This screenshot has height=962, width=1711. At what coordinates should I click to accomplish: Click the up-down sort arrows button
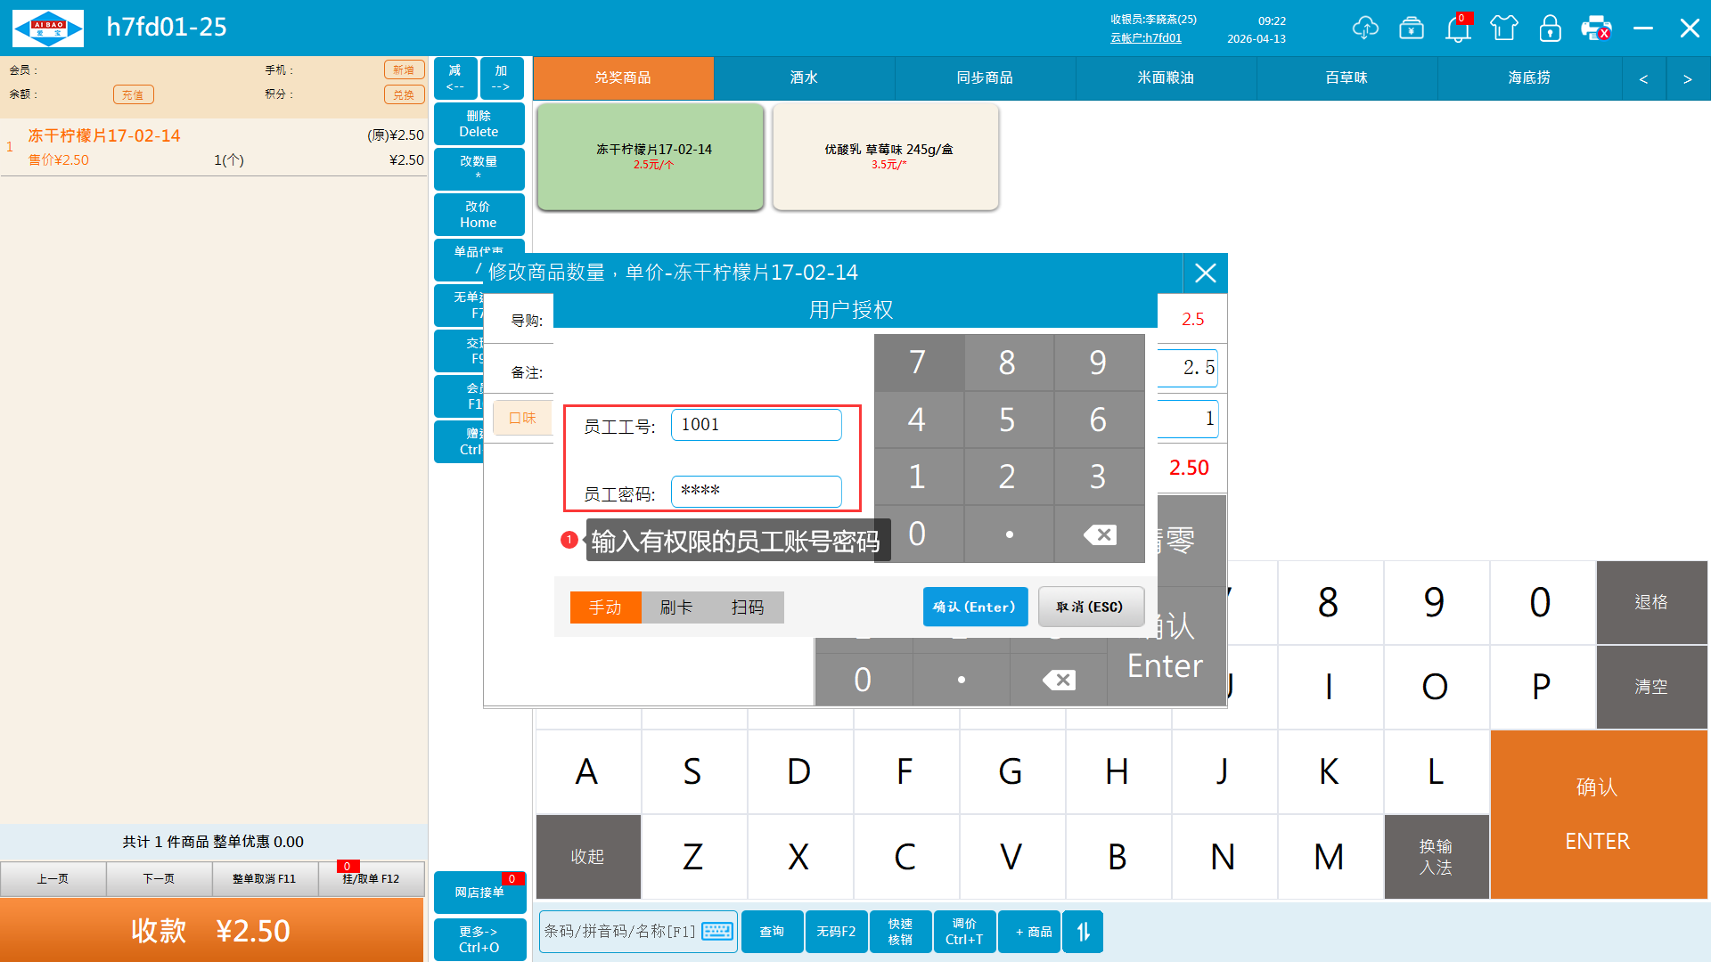[1083, 932]
